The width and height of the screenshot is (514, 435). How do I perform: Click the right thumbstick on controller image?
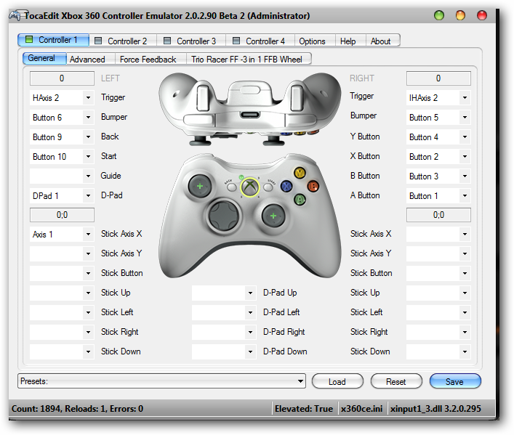[x=273, y=216]
